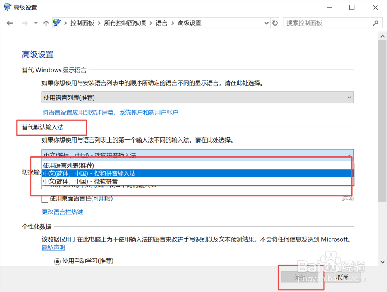387x292 pixels.
Task: Open 更改语言栏热键 link
Action: click(62, 212)
